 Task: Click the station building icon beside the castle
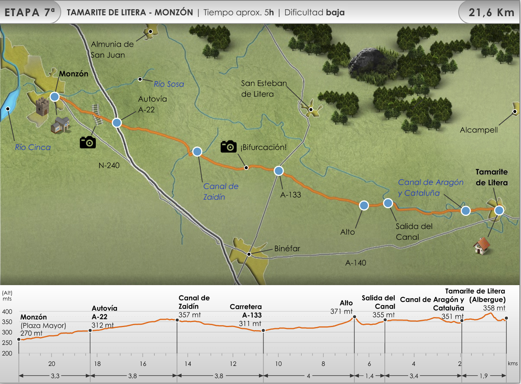tap(60, 125)
